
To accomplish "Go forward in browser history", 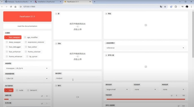I will click(7, 7).
